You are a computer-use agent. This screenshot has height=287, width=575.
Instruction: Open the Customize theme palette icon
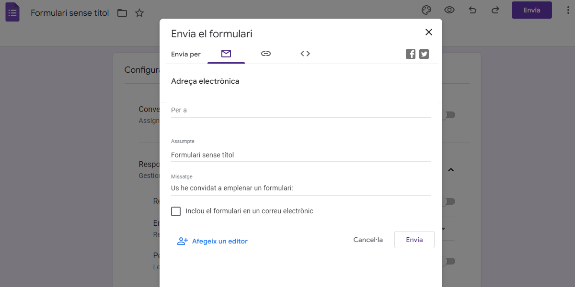point(426,10)
